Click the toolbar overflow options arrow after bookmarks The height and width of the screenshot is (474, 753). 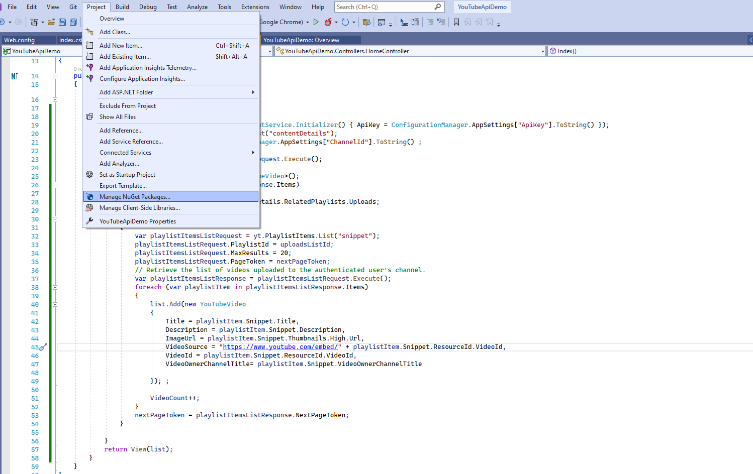(499, 24)
